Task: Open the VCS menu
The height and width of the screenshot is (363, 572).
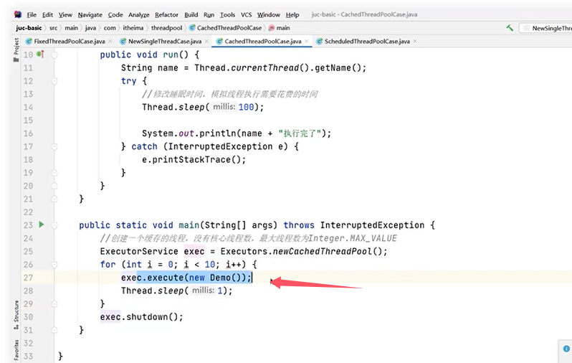Action: point(247,14)
